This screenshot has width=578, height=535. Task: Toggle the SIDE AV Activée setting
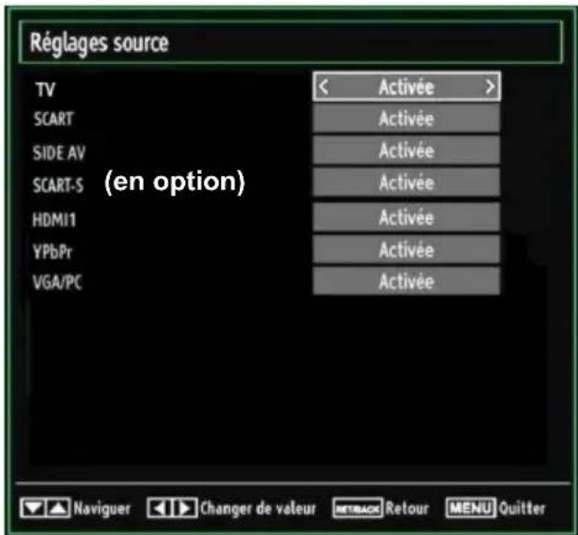pyautogui.click(x=407, y=150)
